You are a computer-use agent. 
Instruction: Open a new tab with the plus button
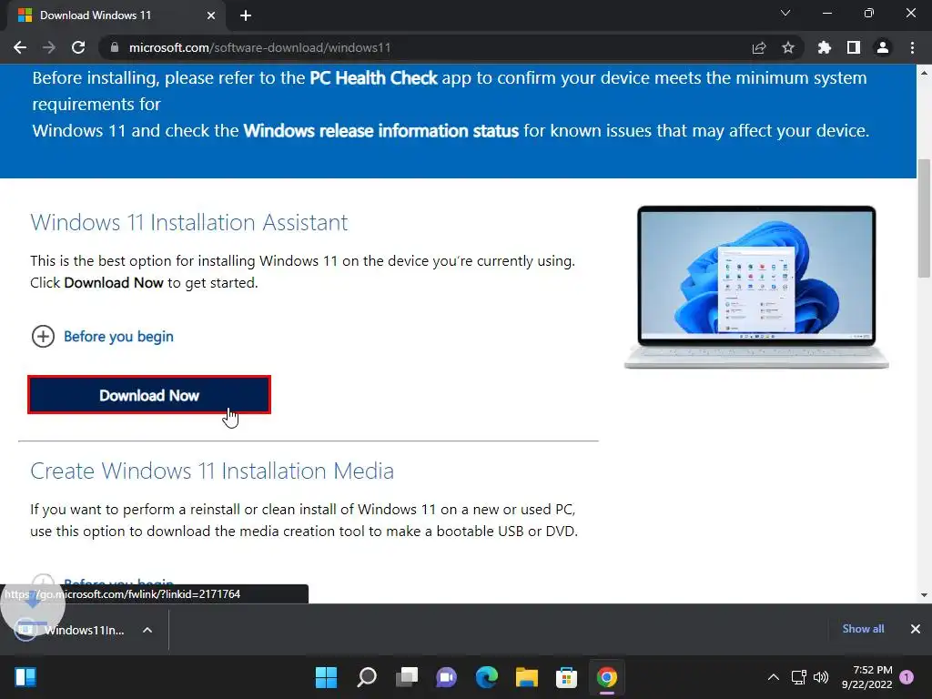(246, 16)
